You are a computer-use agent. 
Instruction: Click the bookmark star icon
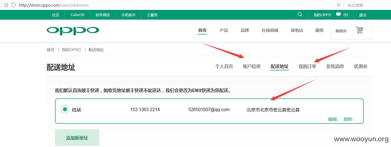coord(6,5)
